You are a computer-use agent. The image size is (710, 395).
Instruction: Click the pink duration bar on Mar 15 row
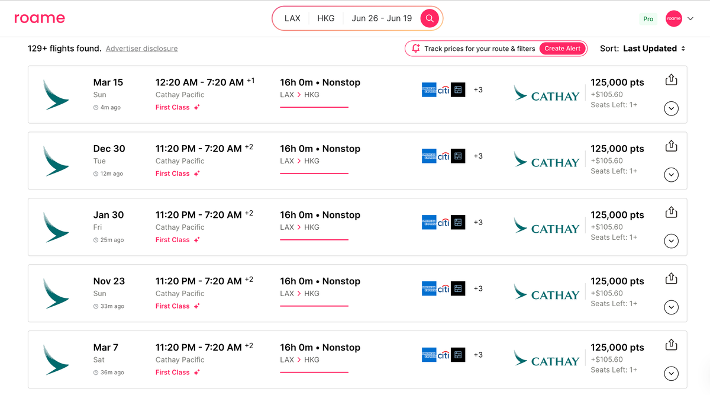click(314, 107)
